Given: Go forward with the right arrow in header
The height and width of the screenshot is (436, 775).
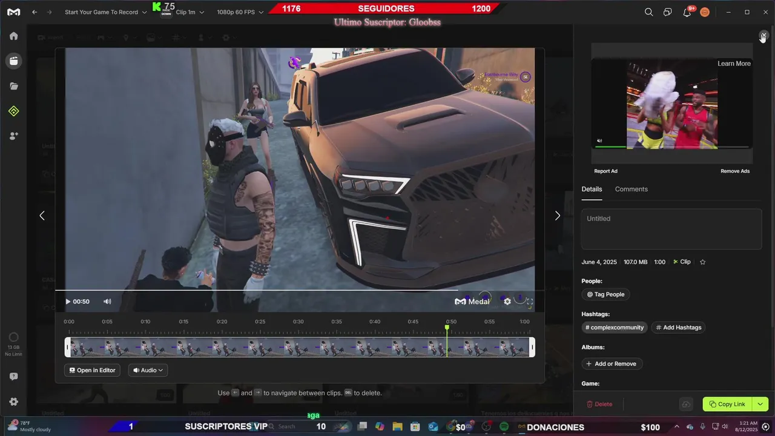Looking at the screenshot, I should coord(50,12).
